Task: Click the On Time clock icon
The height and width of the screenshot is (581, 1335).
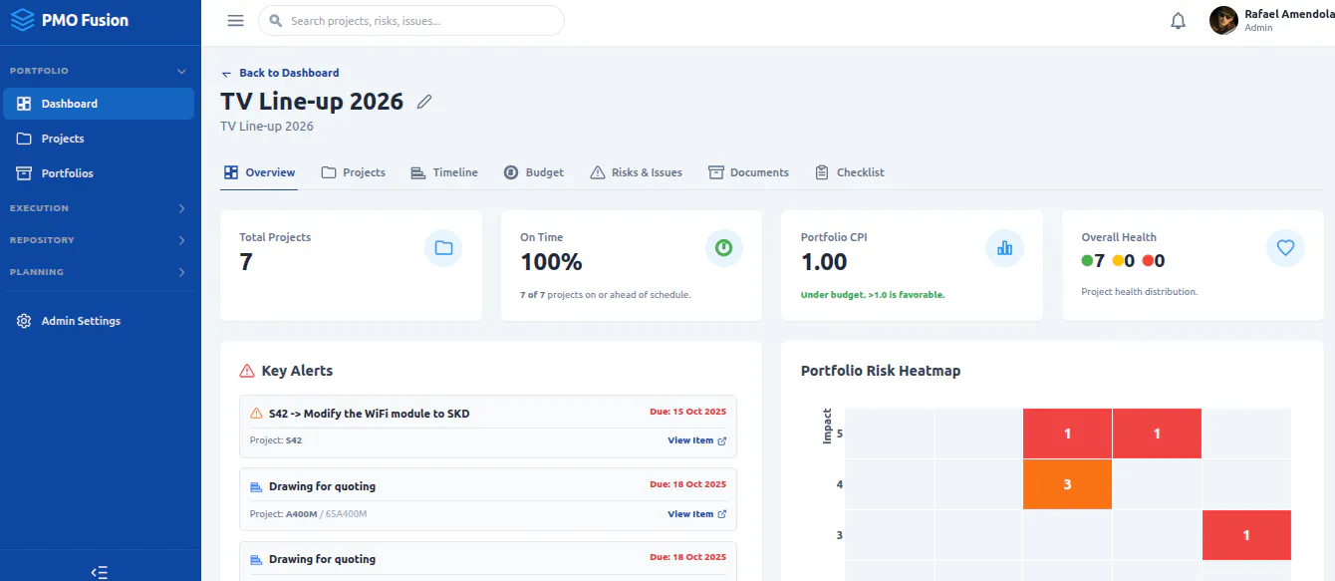Action: [724, 248]
